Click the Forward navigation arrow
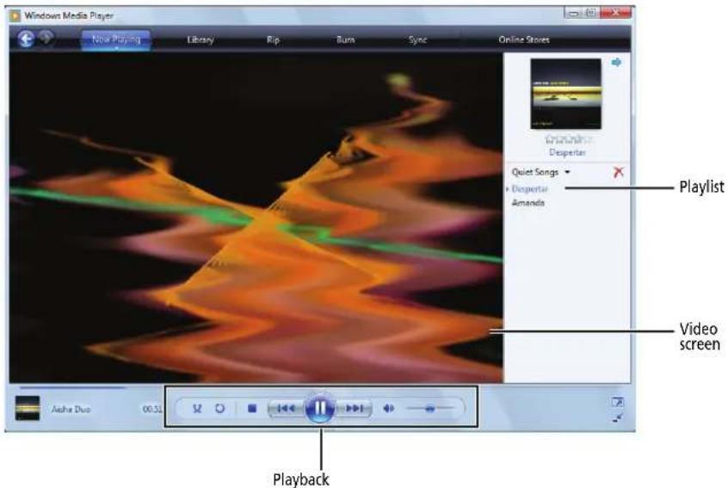Image resolution: width=728 pixels, height=488 pixels. 46,38
